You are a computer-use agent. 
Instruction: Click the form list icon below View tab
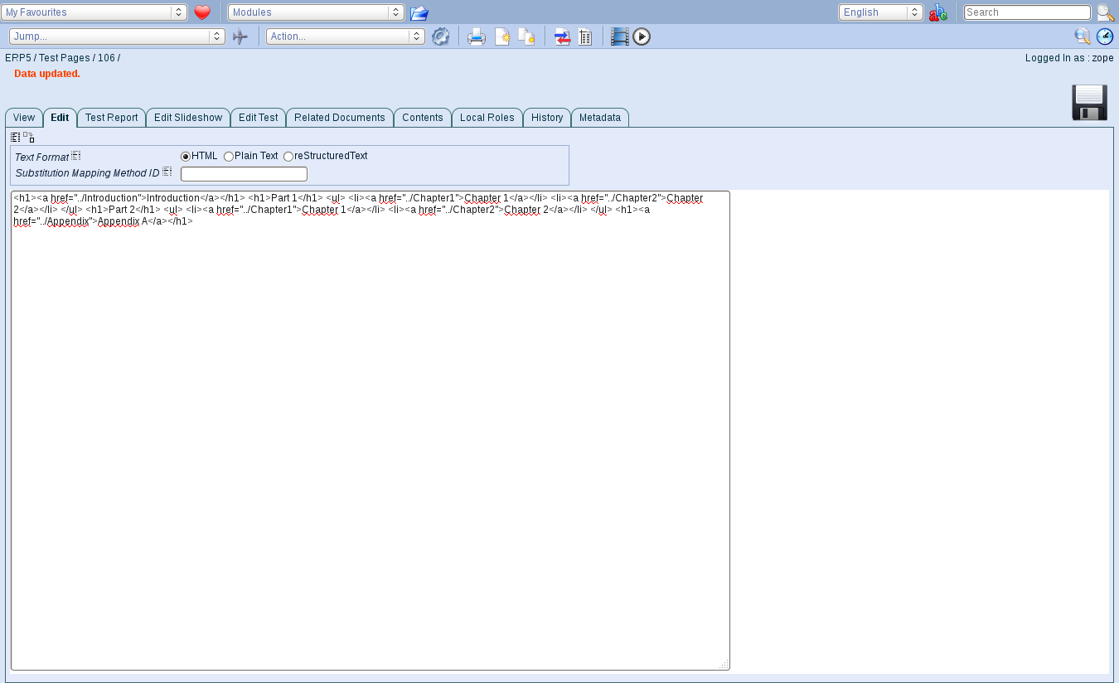tap(16, 137)
